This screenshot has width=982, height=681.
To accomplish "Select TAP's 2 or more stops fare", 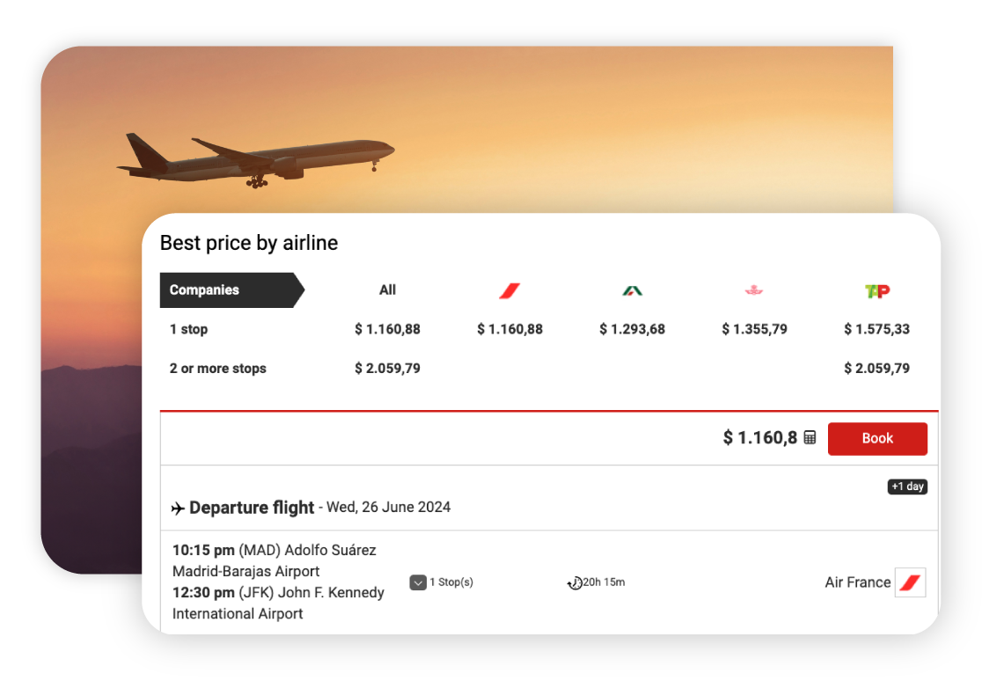I will click(x=876, y=369).
